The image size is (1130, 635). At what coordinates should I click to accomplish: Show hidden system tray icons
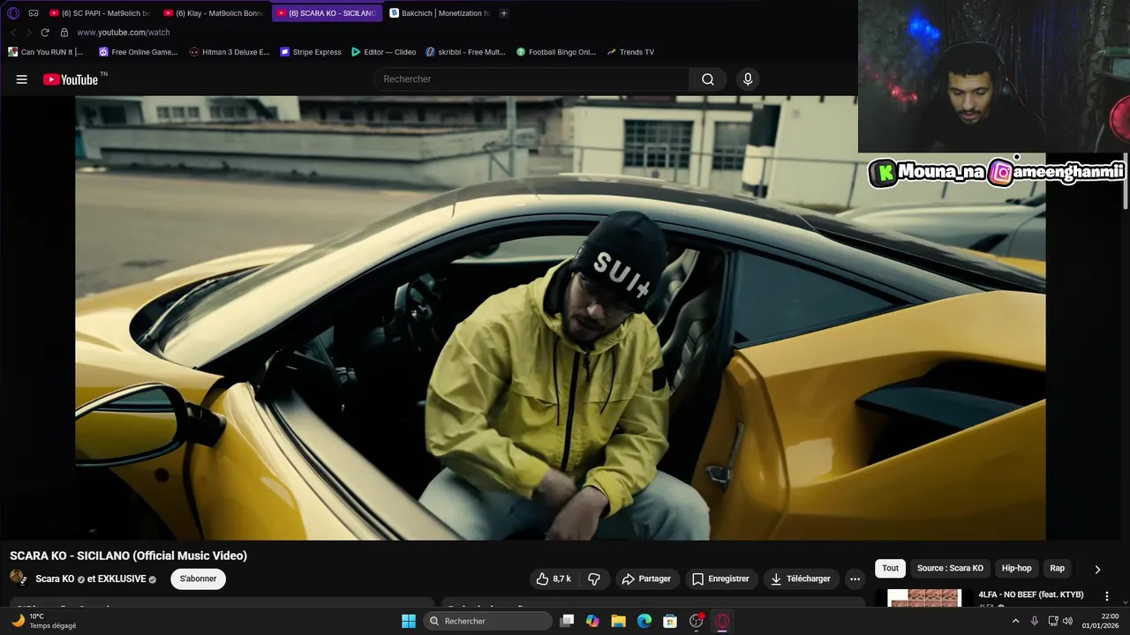1015,621
